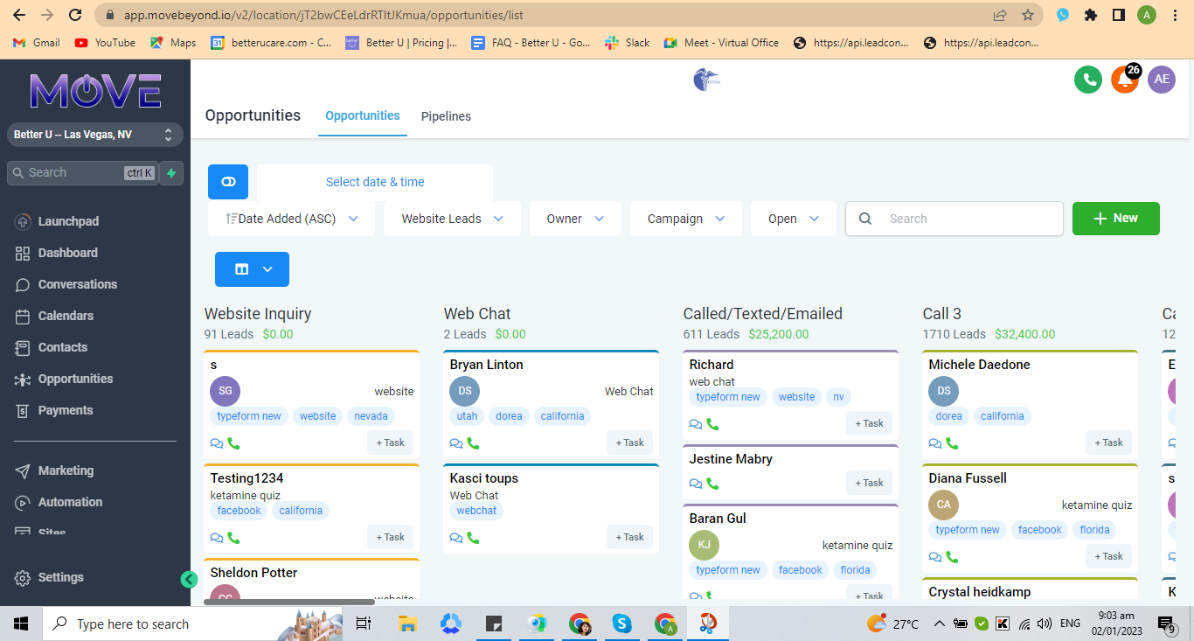This screenshot has height=641, width=1194.
Task: Click the phone icon on Kasci toups card
Action: [x=473, y=538]
